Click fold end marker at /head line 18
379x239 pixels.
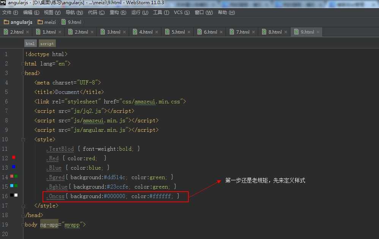coord(23,216)
